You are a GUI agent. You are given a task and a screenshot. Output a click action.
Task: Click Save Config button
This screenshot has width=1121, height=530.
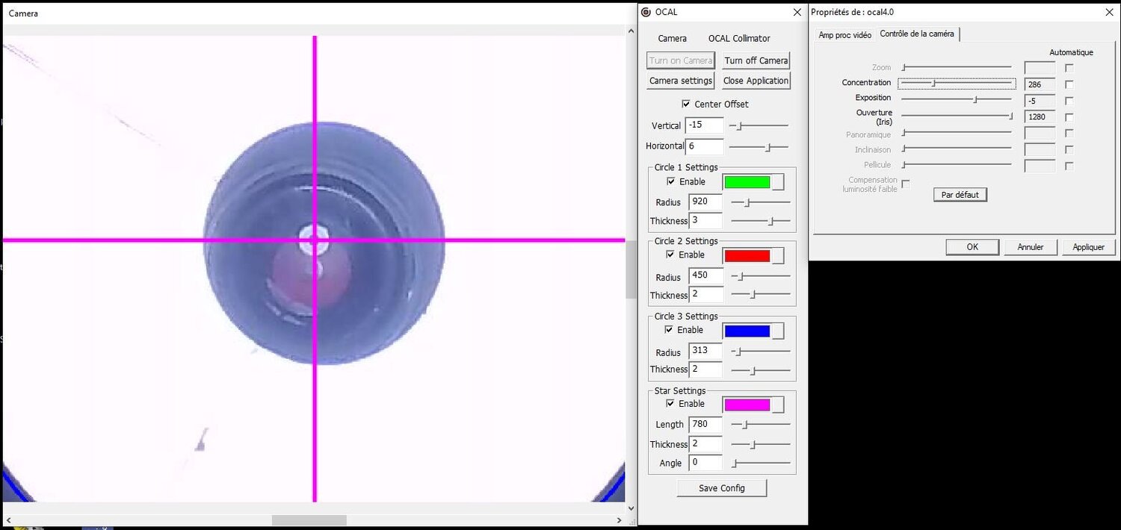click(722, 488)
